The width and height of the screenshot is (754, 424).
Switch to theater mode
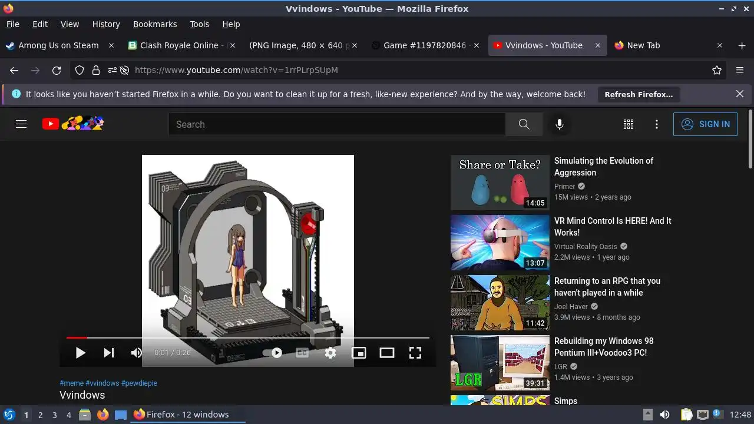[x=387, y=353]
